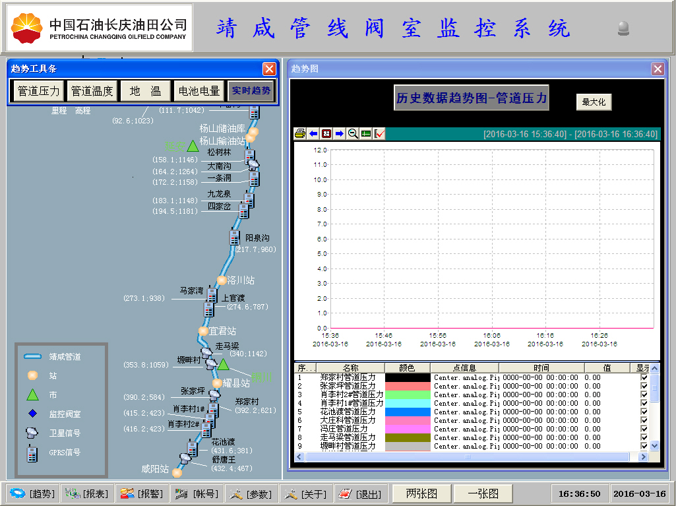The height and width of the screenshot is (506, 676).
Task: Click the 咸阳站 station marker
Action: (177, 473)
